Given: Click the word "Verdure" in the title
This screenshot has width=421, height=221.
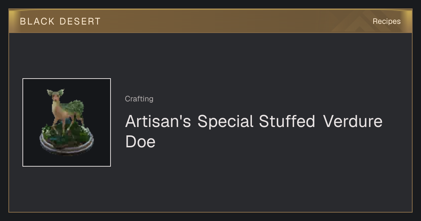Looking at the screenshot, I should pos(353,121).
